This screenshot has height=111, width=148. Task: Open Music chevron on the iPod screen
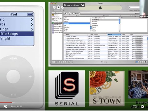click(32, 19)
